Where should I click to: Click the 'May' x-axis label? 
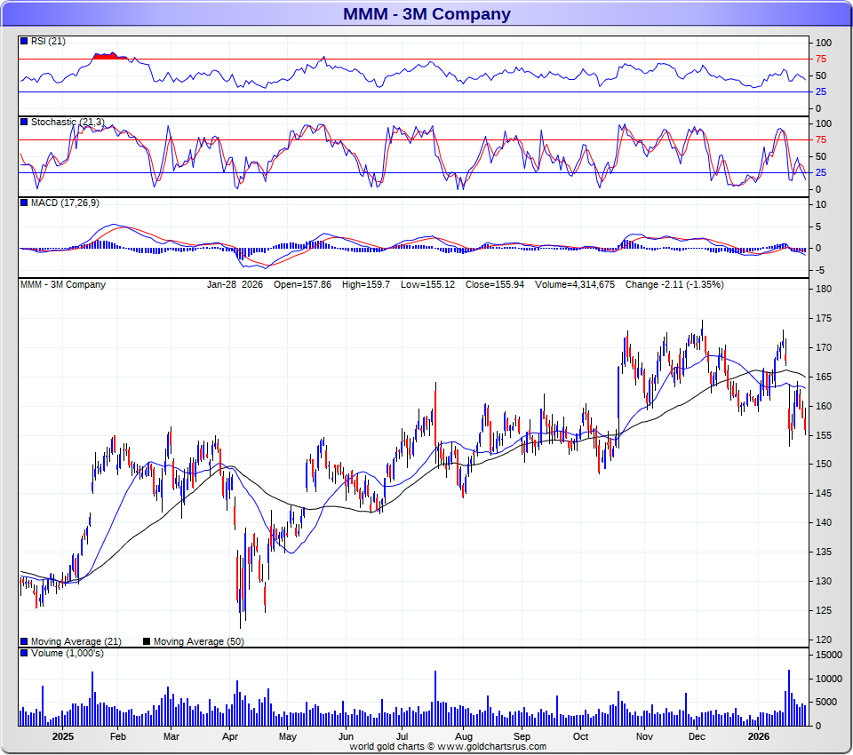[x=287, y=736]
